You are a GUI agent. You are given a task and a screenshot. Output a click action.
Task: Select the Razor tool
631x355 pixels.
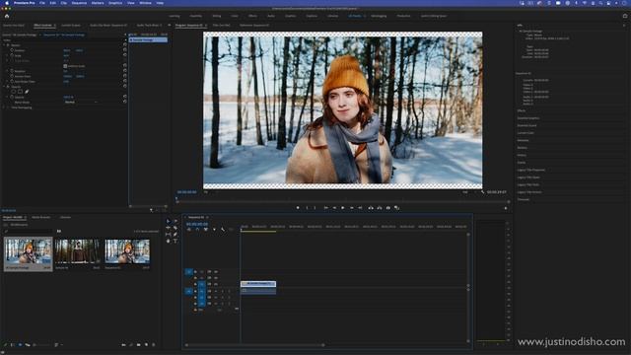click(x=175, y=228)
